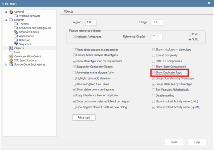
Task: Toggle Show Duplicate Tags checkbox
Action: pos(153,73)
